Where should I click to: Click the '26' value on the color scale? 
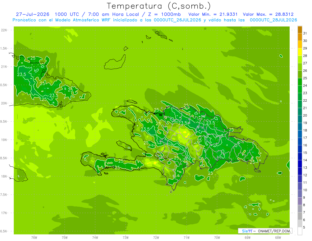(x=305, y=70)
